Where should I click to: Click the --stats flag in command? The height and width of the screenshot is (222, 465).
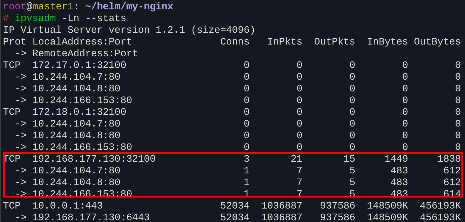coord(106,18)
